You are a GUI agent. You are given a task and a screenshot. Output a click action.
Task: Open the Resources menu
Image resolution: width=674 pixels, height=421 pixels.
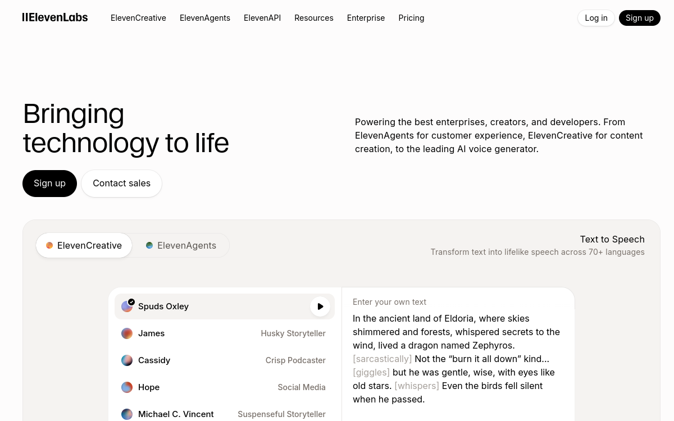coord(313,17)
